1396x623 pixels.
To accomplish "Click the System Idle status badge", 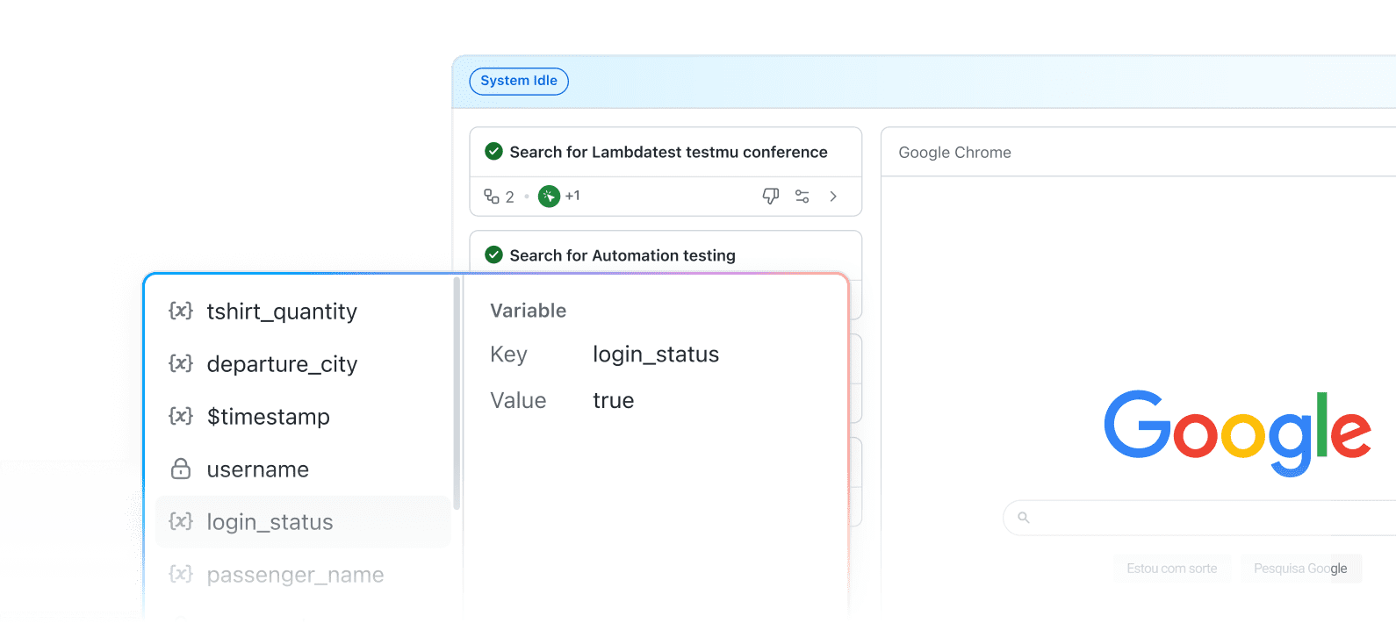I will click(519, 81).
